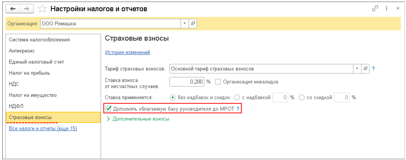Viewport: 406px width, 160px height.
Task: Show help for the MROT checkbox option
Action: [x=238, y=109]
